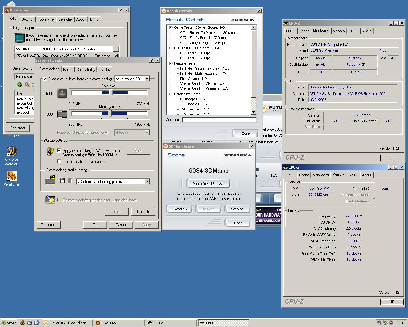Click Cancel in System tweaks dialog
This screenshot has width=408, height=327.
pos(121,225)
